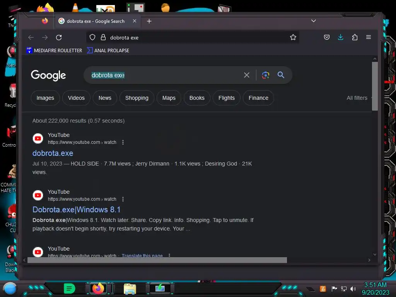Click the browser back arrow
This screenshot has height=297, width=396.
31,38
